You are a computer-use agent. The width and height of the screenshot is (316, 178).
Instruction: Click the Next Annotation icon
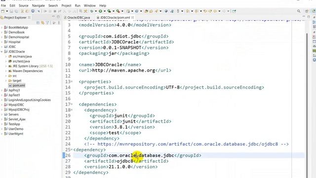(x=188, y=11)
